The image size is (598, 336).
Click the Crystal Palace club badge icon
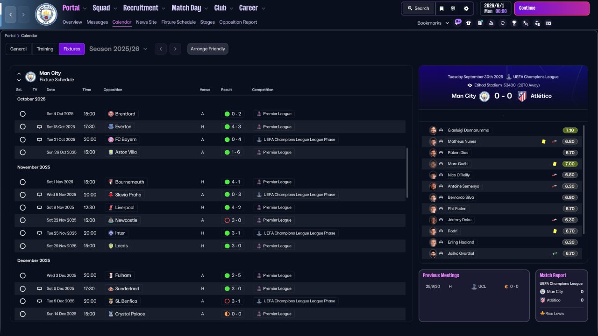click(111, 314)
